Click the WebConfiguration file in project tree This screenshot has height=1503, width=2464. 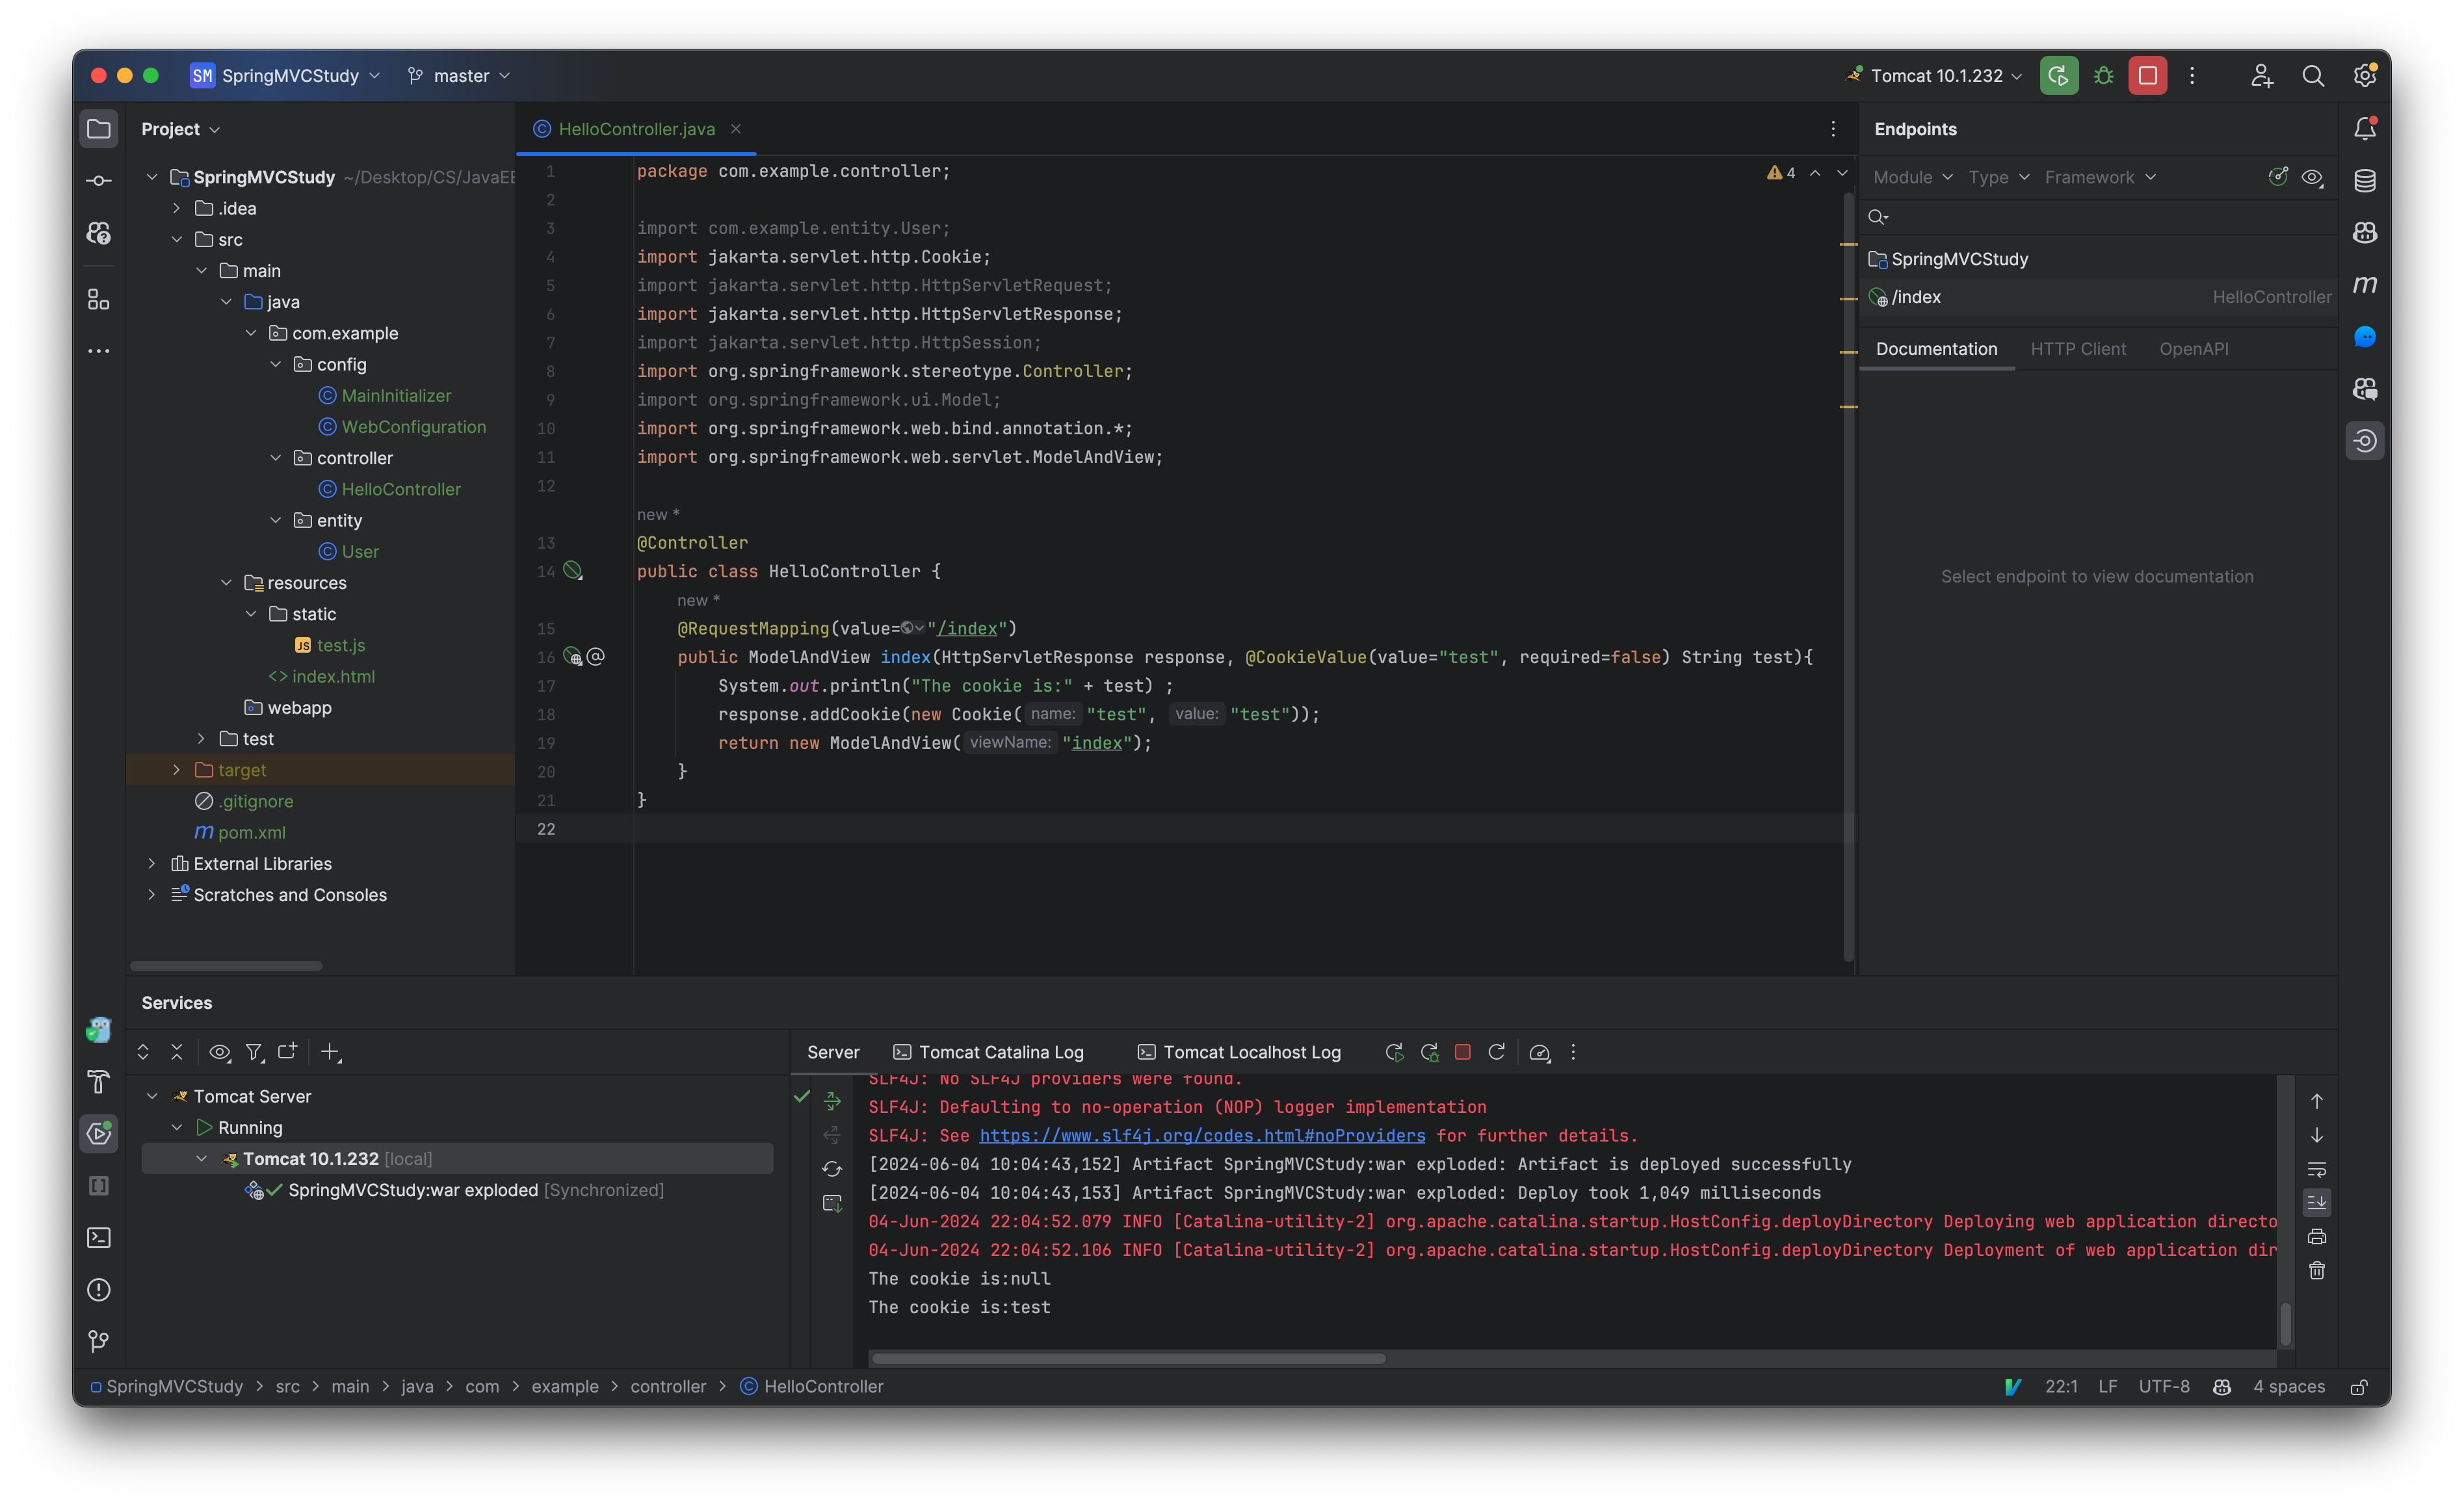[412, 426]
